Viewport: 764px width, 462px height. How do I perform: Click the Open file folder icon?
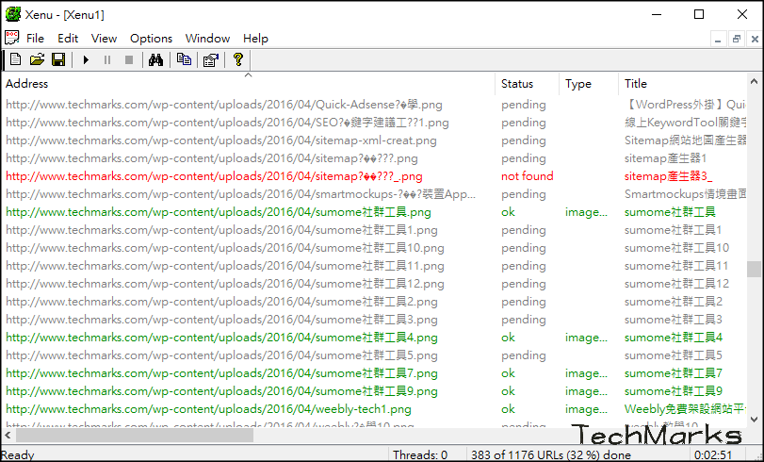click(37, 60)
